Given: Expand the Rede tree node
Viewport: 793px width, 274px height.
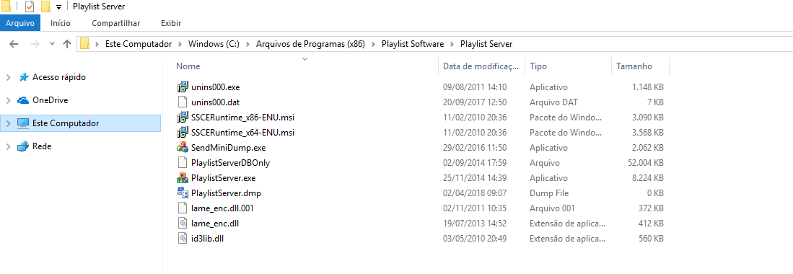Looking at the screenshot, I should (x=8, y=146).
